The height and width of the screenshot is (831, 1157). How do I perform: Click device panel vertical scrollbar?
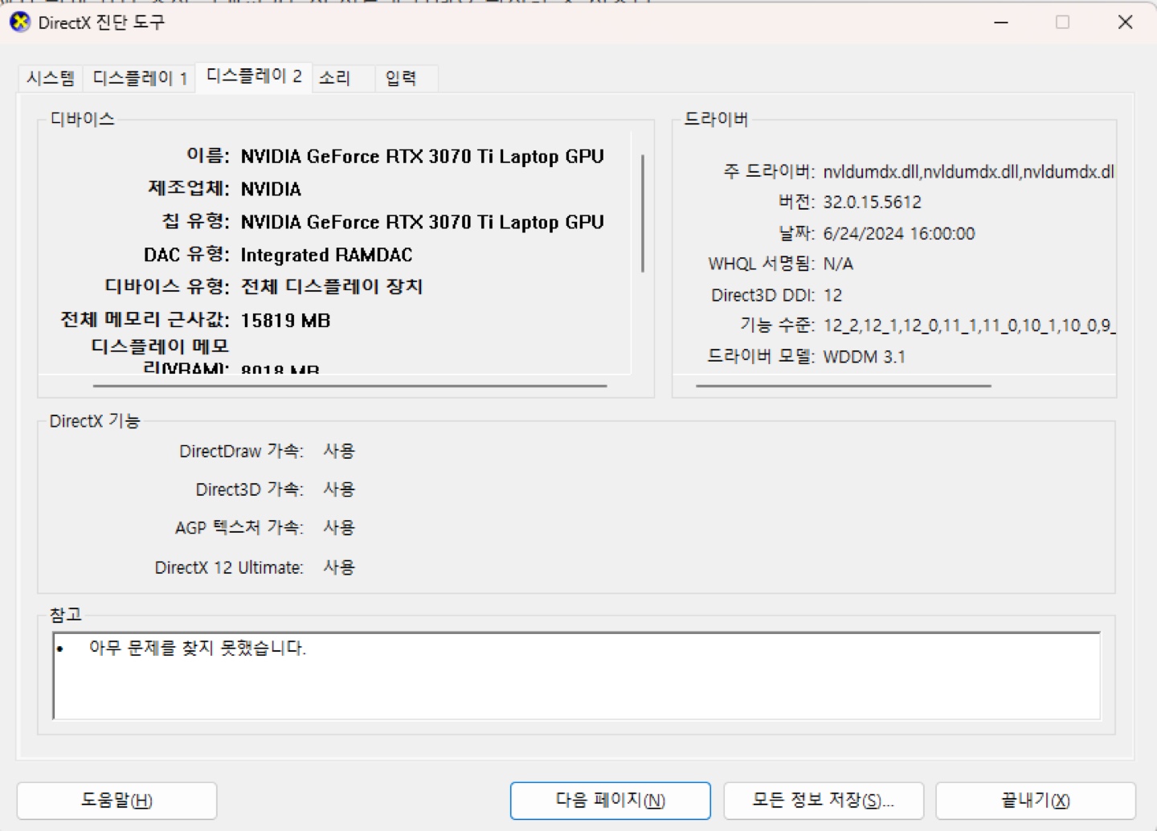643,214
